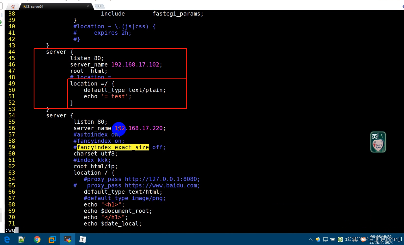Screen dimensions: 404x245
Task: Open Notepad++ from the taskbar
Action: [x=22, y=239]
